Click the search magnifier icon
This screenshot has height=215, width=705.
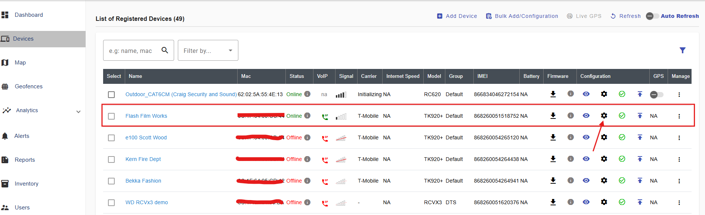[165, 50]
